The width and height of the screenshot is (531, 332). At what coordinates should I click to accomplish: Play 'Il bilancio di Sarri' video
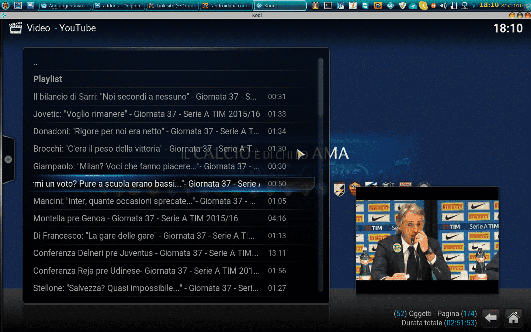pyautogui.click(x=173, y=97)
